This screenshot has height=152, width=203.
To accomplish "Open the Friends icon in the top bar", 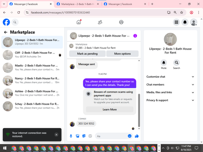I will coord(100,22).
